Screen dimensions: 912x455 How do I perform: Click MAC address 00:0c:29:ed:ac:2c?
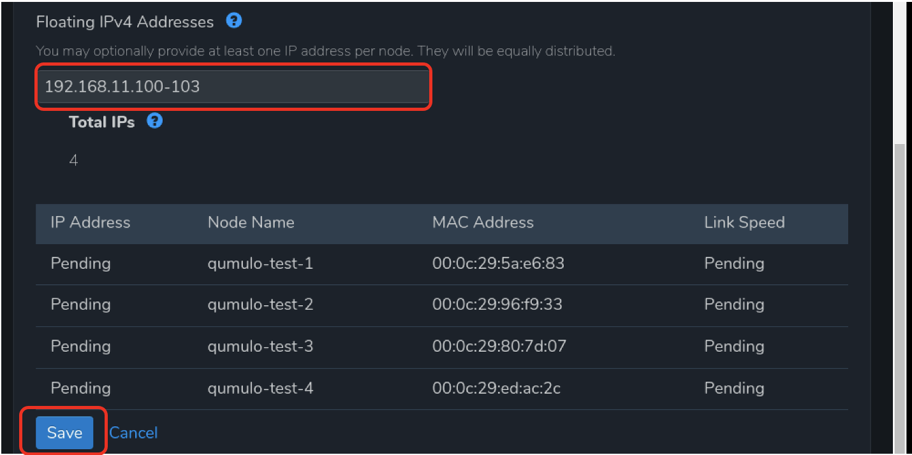496,388
